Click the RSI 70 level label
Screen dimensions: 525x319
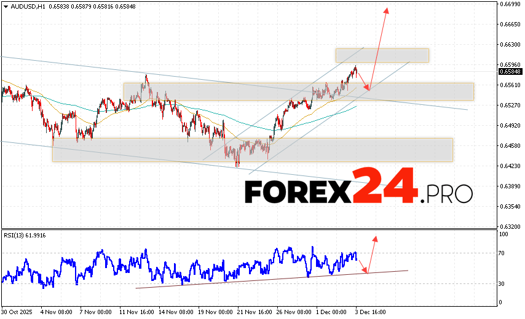coord(502,253)
